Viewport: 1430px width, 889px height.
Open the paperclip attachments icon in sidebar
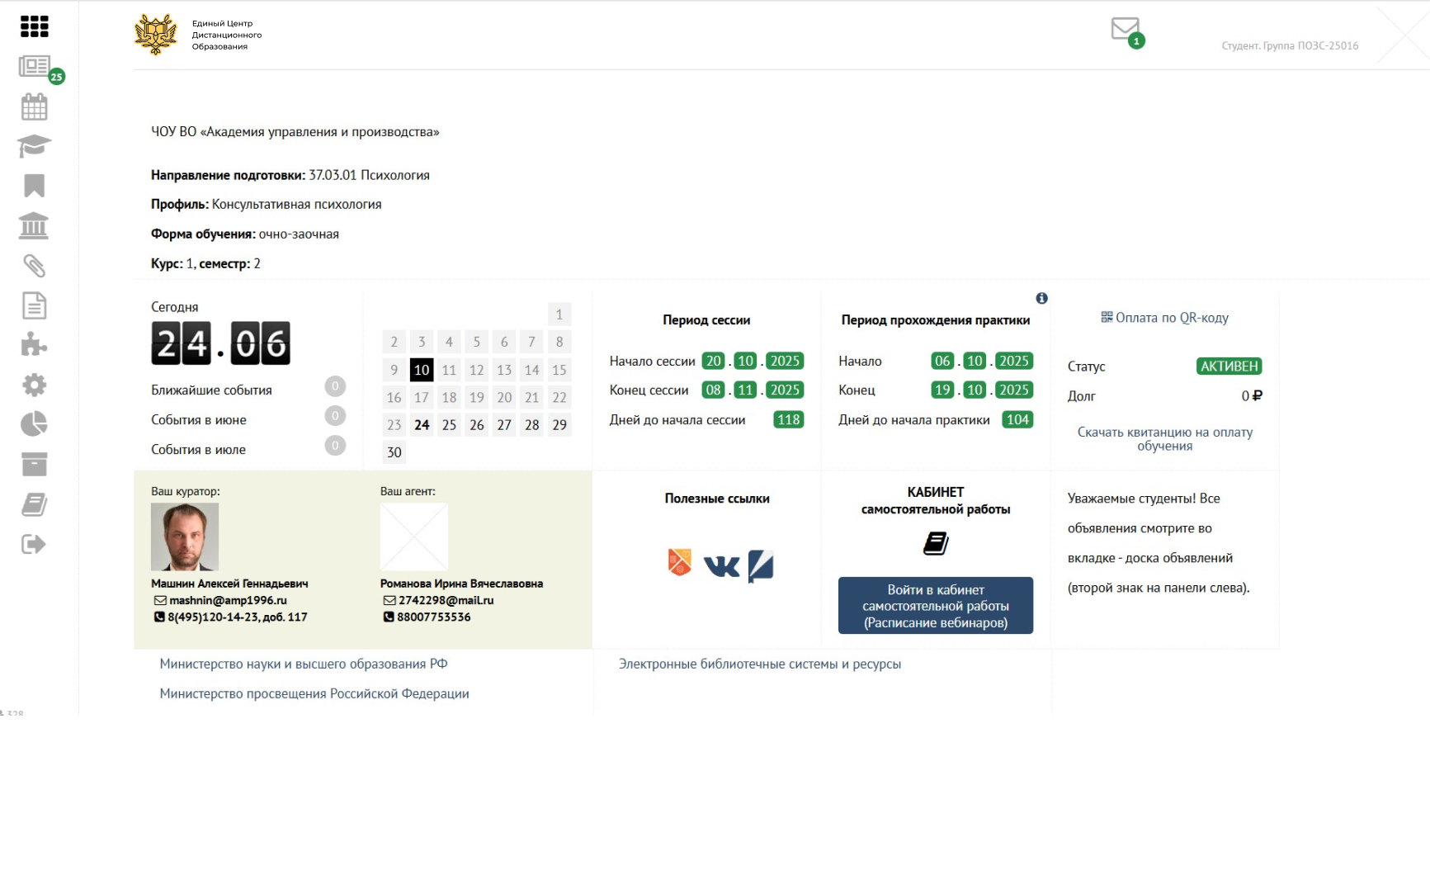tap(34, 266)
